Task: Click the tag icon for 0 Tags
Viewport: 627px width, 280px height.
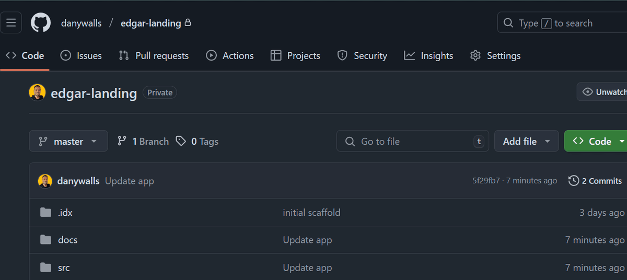Action: tap(181, 141)
